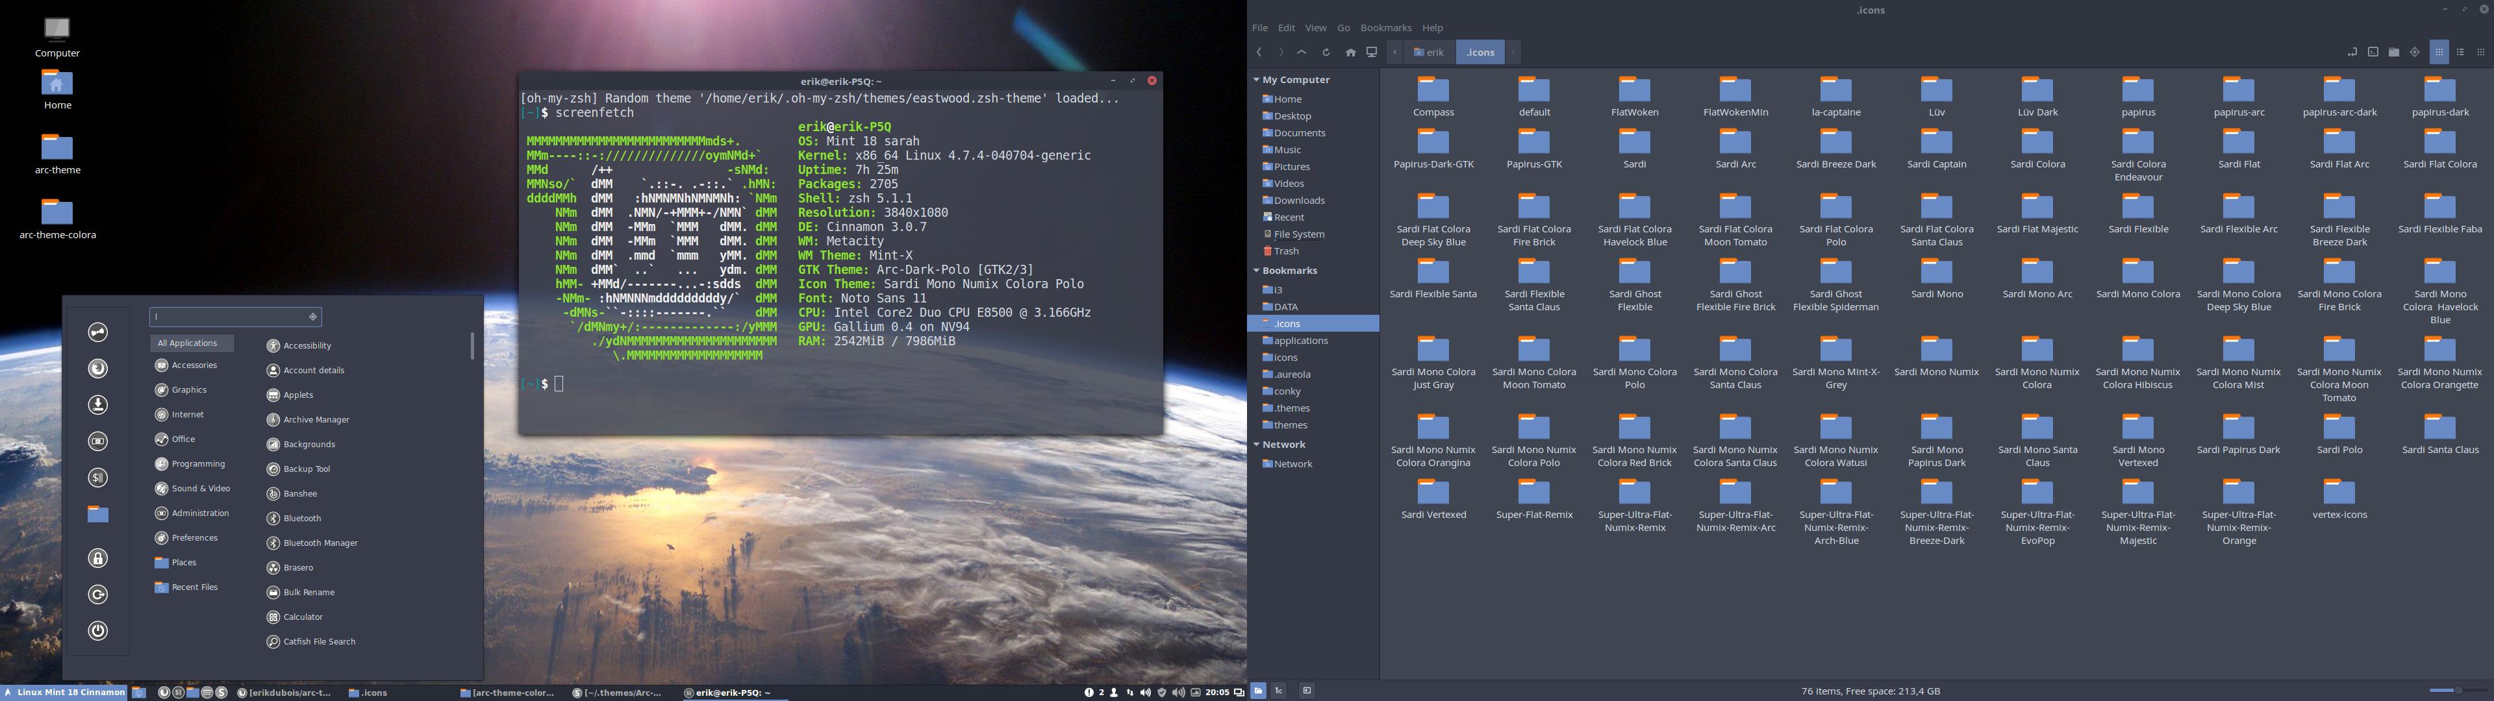This screenshot has width=2494, height=701.
Task: Switch to compact view
Action: pos(2480,53)
